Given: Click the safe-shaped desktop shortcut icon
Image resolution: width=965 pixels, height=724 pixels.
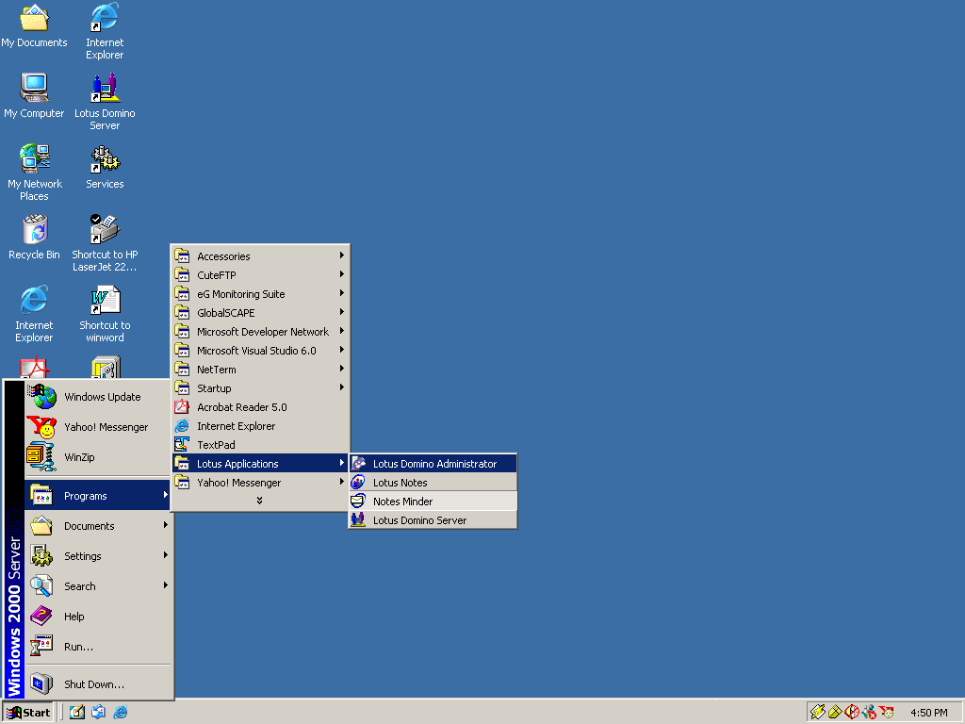Looking at the screenshot, I should [106, 367].
